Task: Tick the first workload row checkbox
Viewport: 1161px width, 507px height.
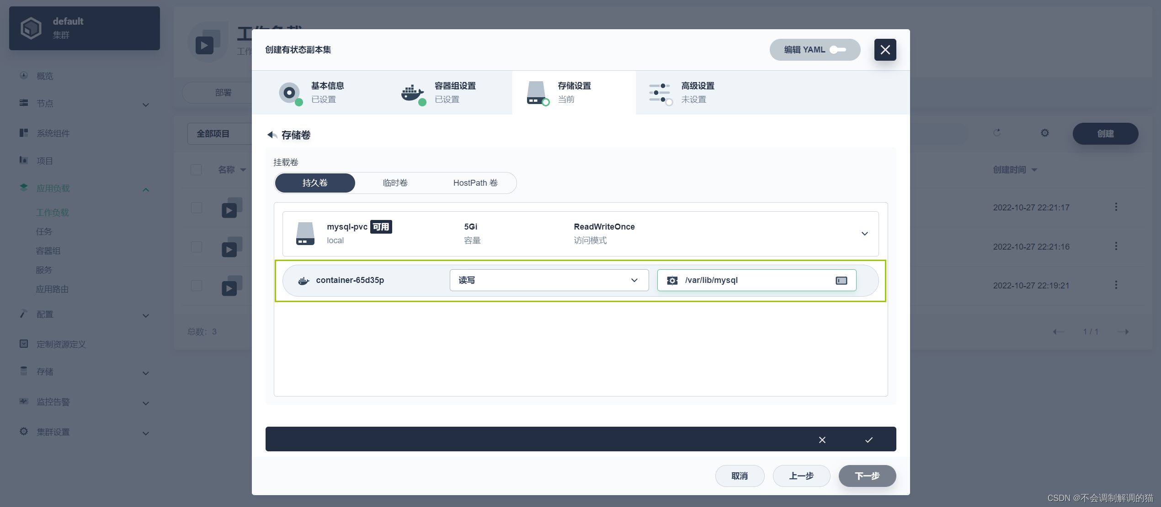Action: 196,208
